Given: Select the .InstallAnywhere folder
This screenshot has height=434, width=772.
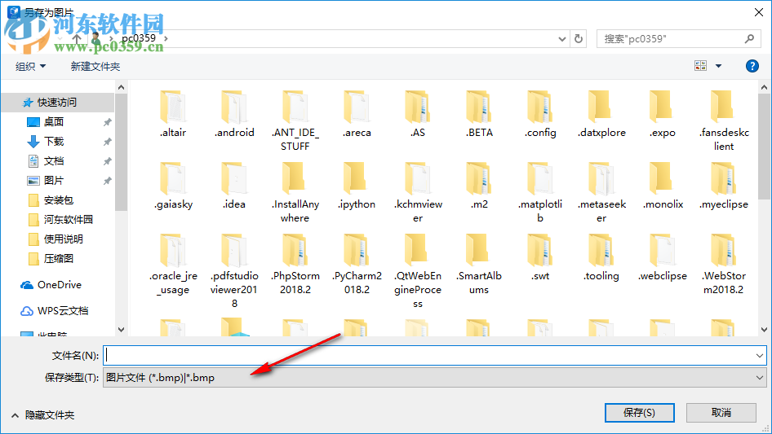Looking at the screenshot, I should [295, 192].
